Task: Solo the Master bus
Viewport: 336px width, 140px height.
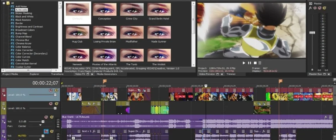Action: click(x=324, y=8)
